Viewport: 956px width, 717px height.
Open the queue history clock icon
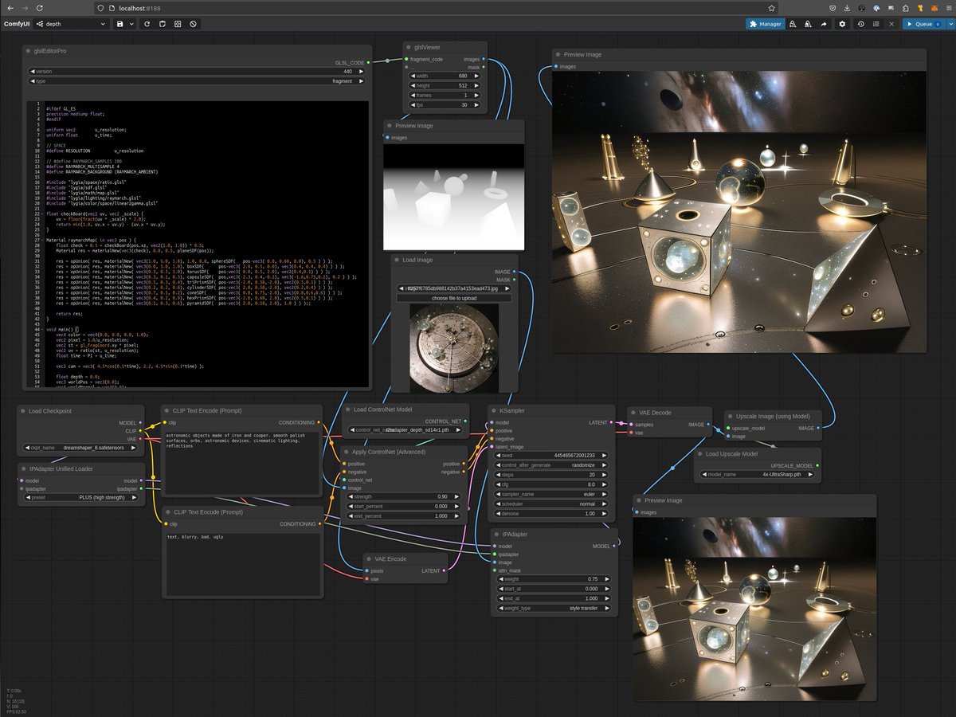[x=861, y=25]
